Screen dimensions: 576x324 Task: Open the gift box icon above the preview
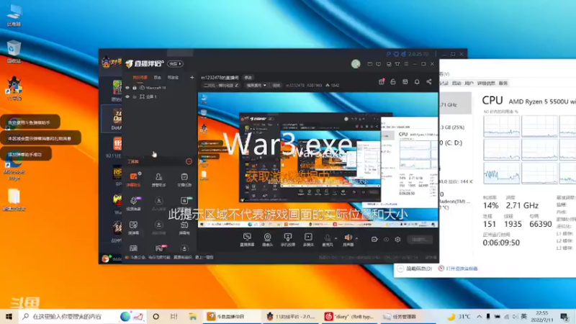pyautogui.click(x=382, y=81)
